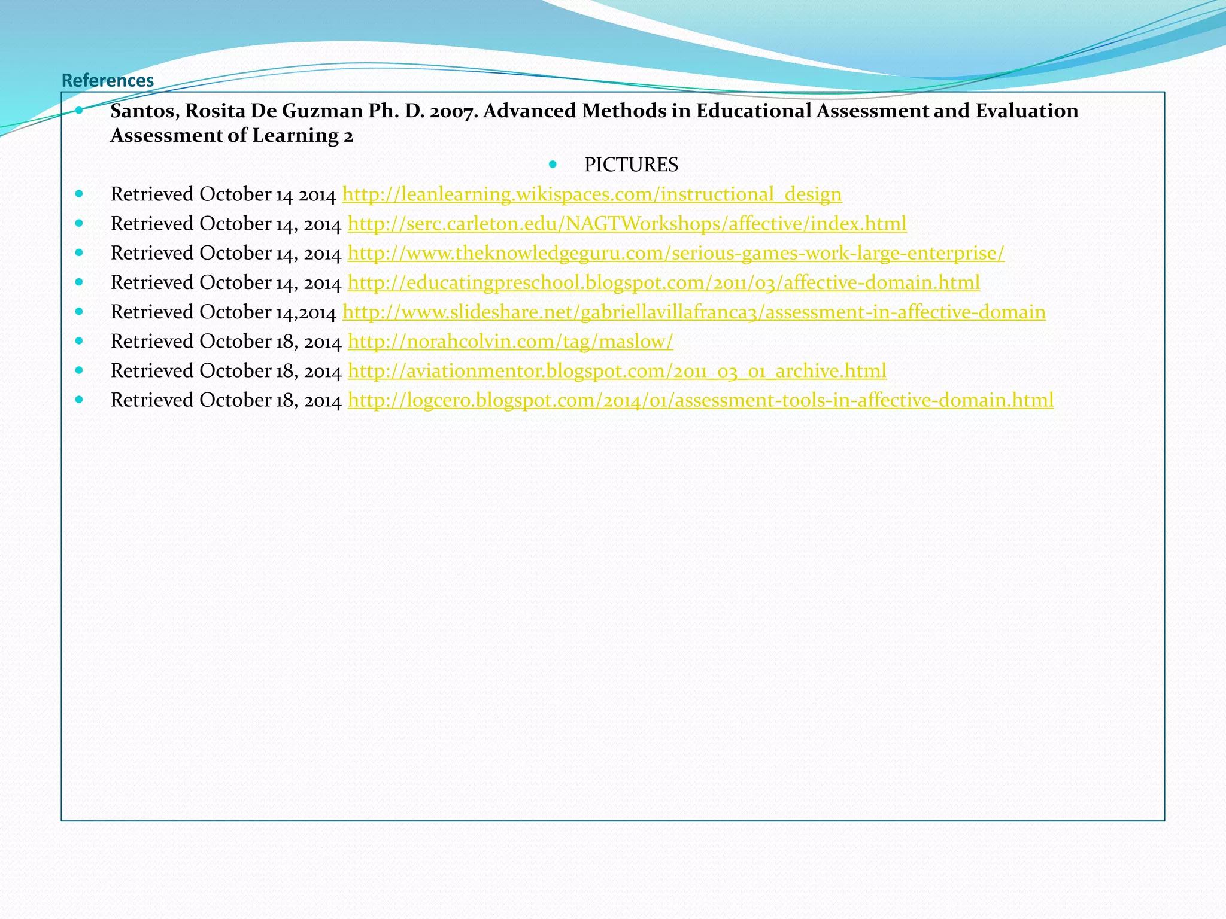
Task: Open the slideshare.net gabriellavillafranca3 link
Action: [694, 312]
